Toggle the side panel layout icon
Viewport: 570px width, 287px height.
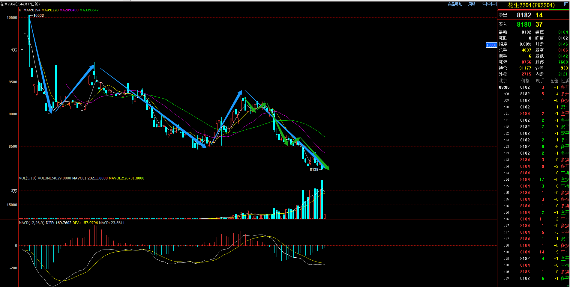[x=494, y=4]
